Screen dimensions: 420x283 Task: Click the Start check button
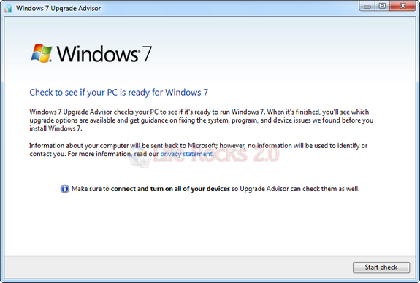tap(381, 267)
